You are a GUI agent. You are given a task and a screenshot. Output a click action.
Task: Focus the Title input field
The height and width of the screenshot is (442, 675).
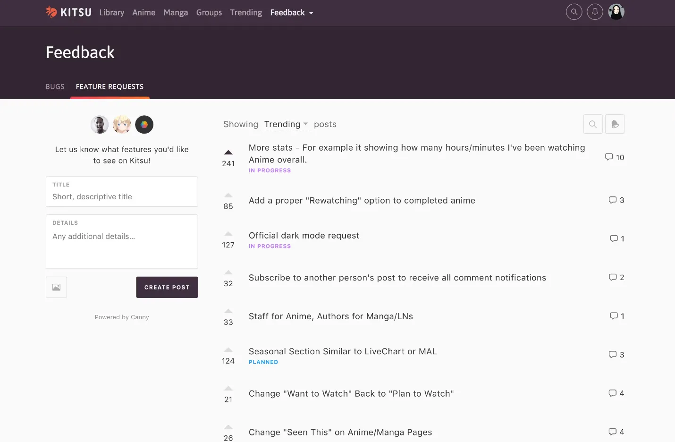click(x=122, y=192)
